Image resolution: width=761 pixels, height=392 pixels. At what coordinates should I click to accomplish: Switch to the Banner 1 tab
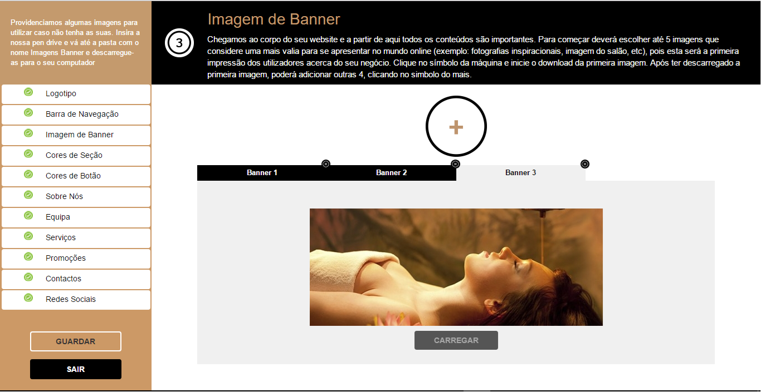coord(262,173)
